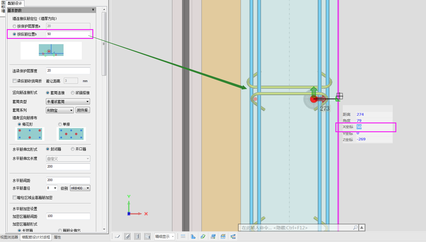This screenshot has height=242, width=426.
Task: Click the 附件库 button
Action: click(x=83, y=110)
